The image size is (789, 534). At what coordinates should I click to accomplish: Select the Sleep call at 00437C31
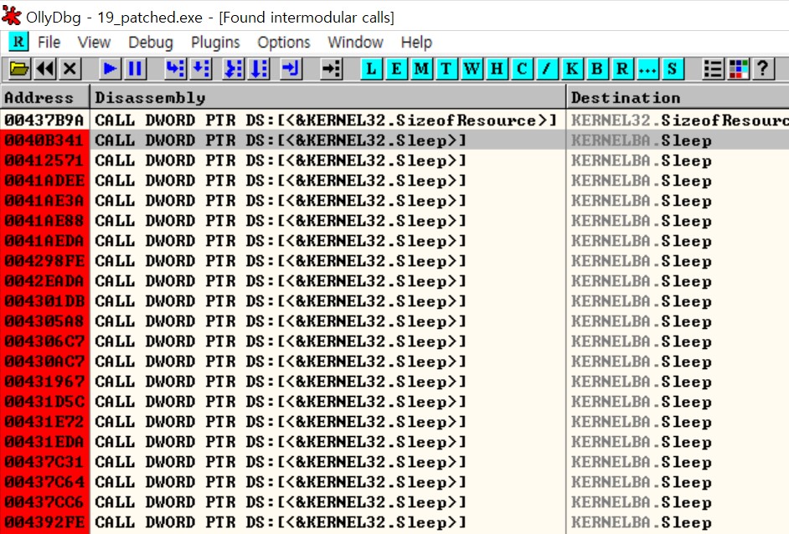(x=394, y=462)
